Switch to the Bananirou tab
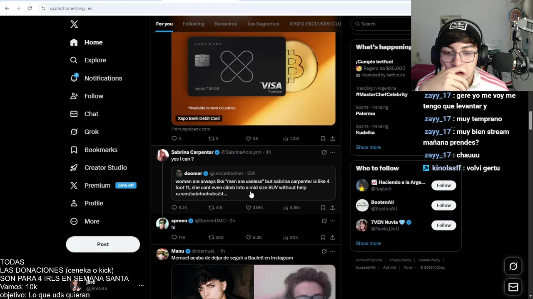This screenshot has width=533, height=299. pyautogui.click(x=226, y=24)
